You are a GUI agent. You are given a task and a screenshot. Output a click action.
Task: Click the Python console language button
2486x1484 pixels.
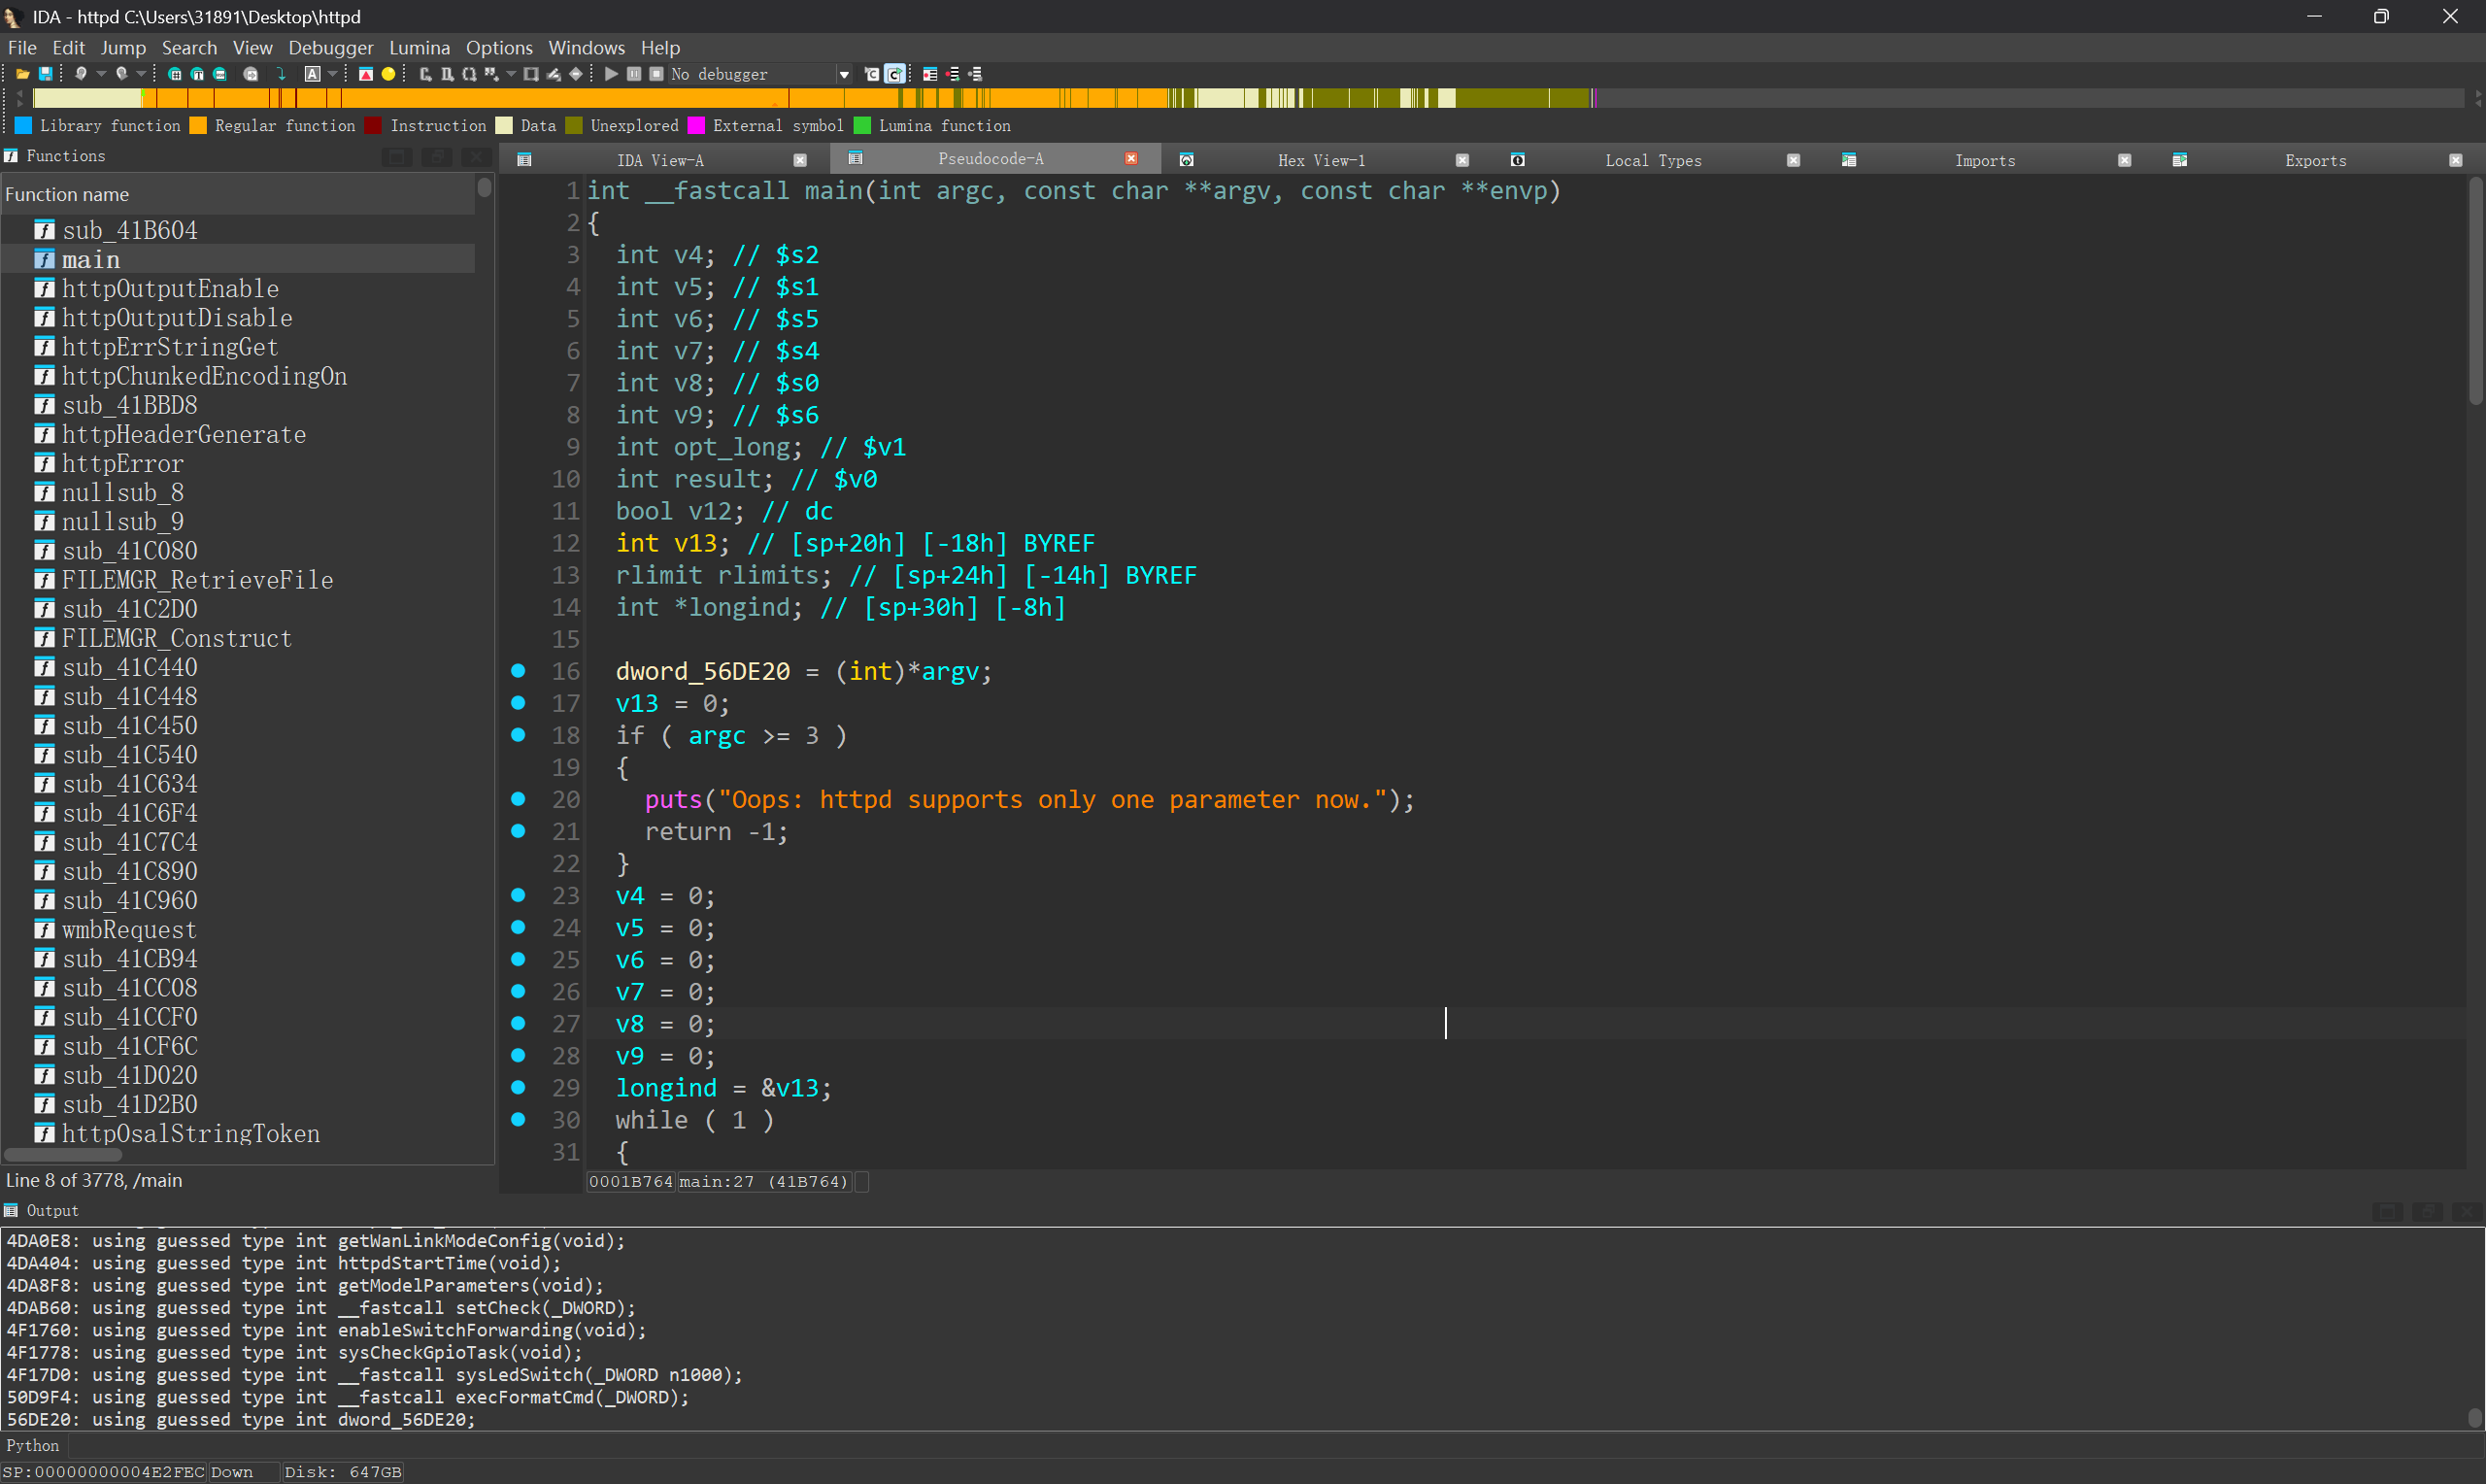click(x=33, y=1445)
